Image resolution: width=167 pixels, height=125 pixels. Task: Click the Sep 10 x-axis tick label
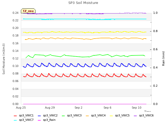click(x=136, y=108)
